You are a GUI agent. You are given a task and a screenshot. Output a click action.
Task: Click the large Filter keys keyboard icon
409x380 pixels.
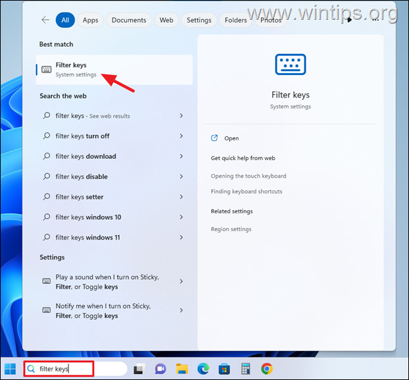pos(291,65)
